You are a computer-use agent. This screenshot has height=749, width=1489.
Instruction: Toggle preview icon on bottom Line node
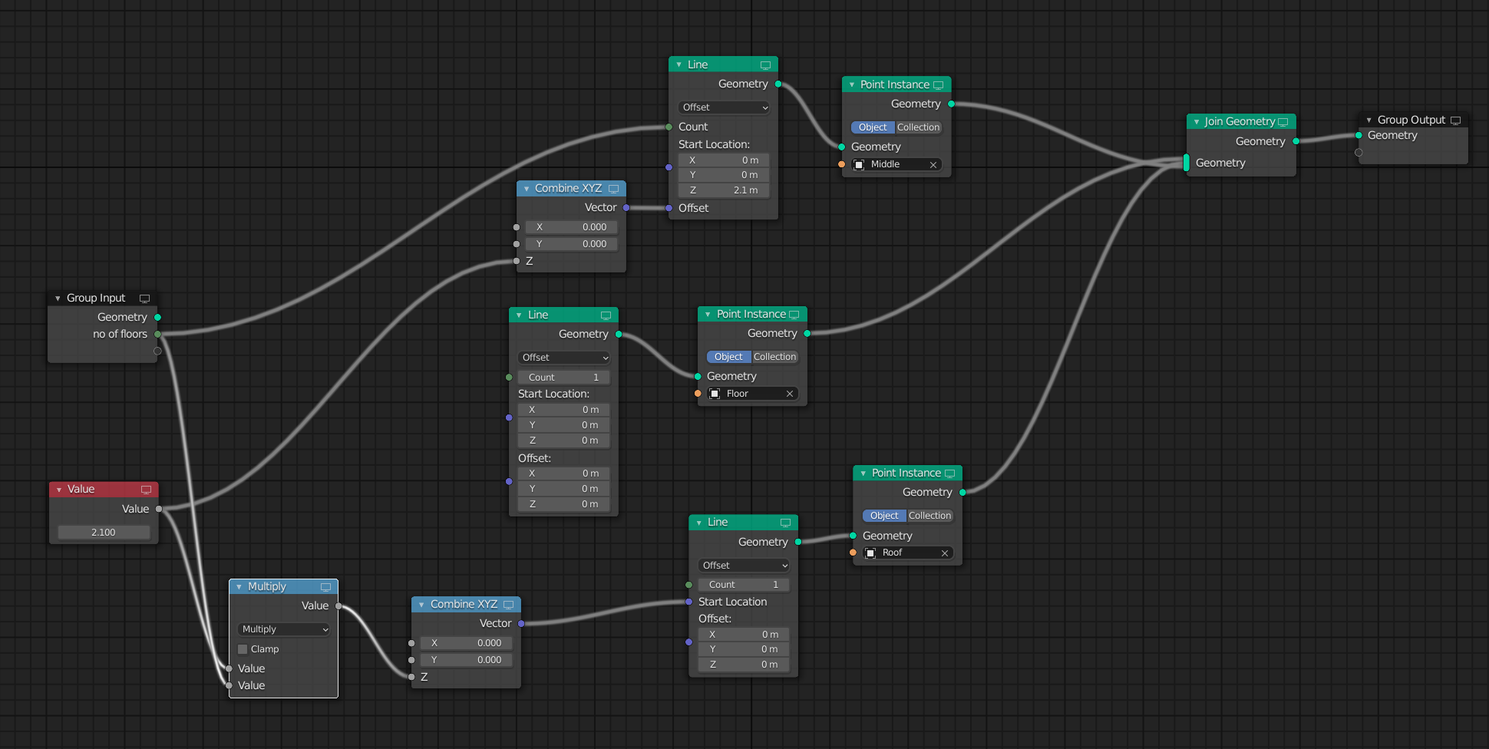click(x=785, y=523)
